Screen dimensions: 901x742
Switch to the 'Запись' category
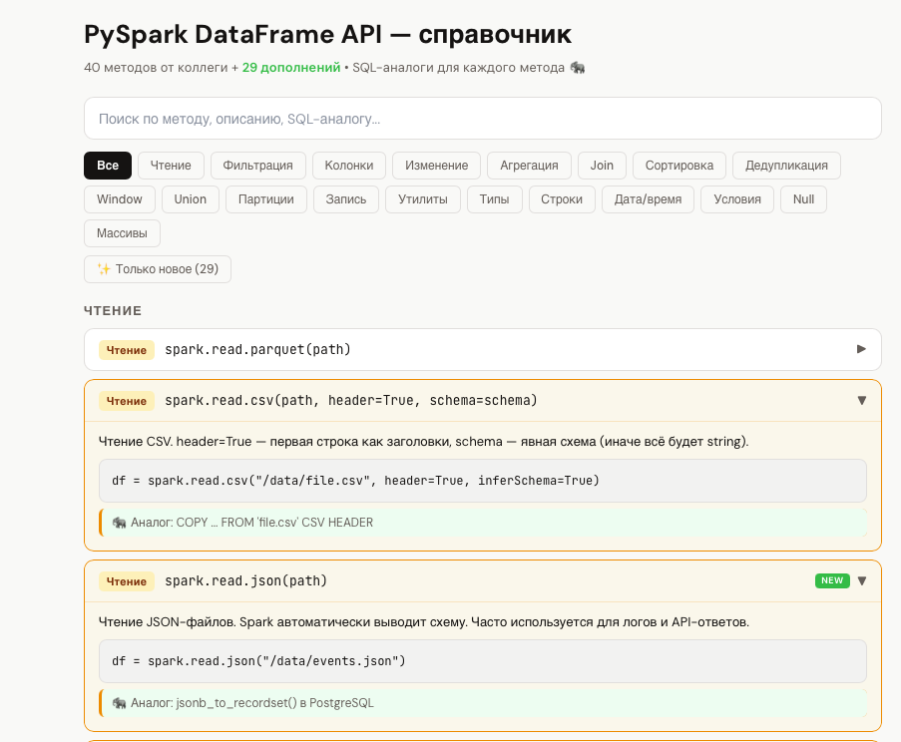click(x=346, y=198)
